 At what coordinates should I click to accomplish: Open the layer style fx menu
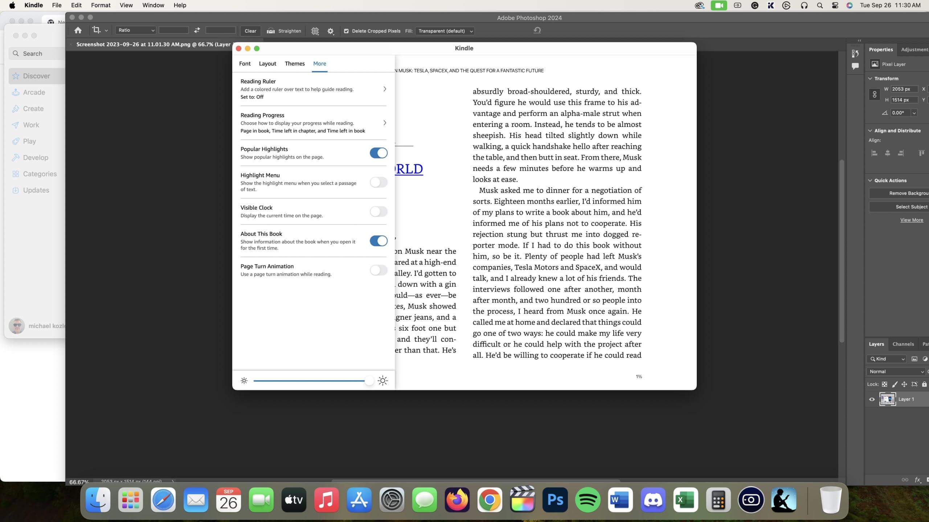pyautogui.click(x=918, y=480)
